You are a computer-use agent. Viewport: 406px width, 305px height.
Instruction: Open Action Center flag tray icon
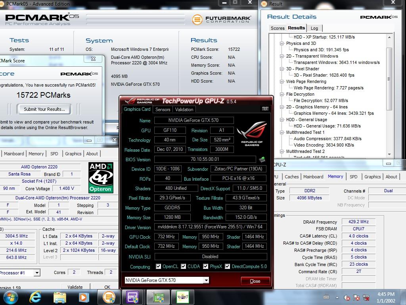[356, 297]
